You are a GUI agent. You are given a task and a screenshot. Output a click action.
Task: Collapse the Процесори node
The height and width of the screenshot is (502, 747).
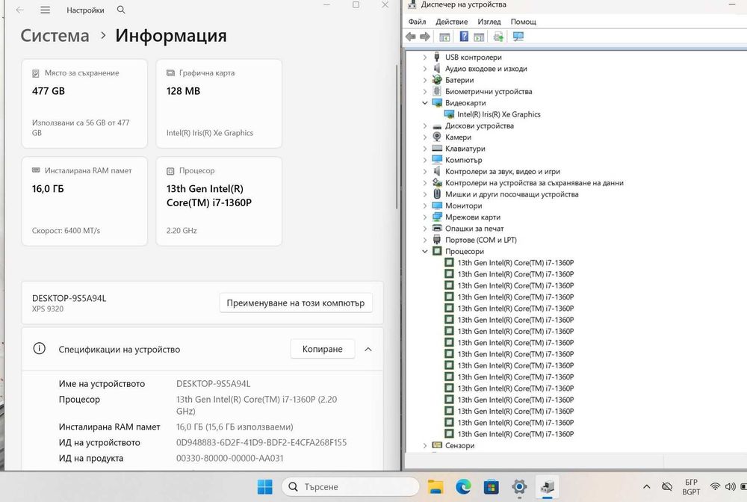pyautogui.click(x=425, y=252)
